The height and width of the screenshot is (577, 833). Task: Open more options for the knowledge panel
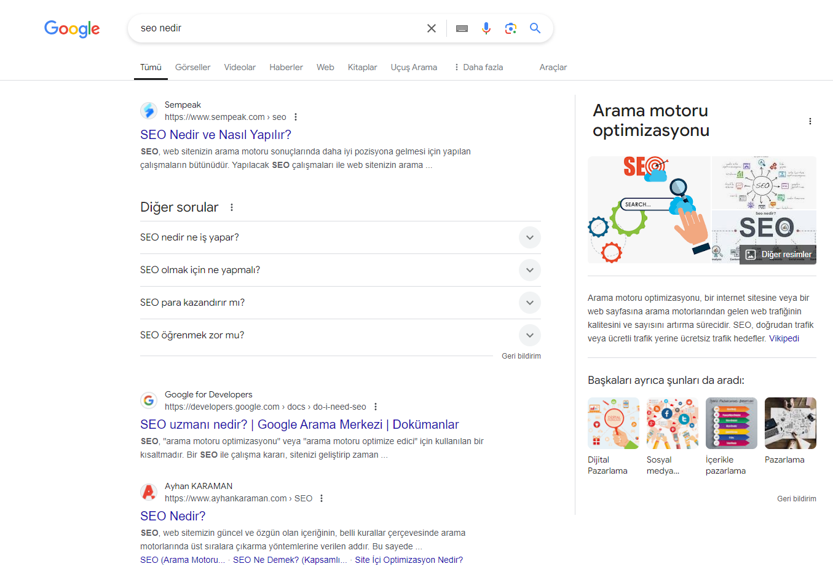[810, 121]
